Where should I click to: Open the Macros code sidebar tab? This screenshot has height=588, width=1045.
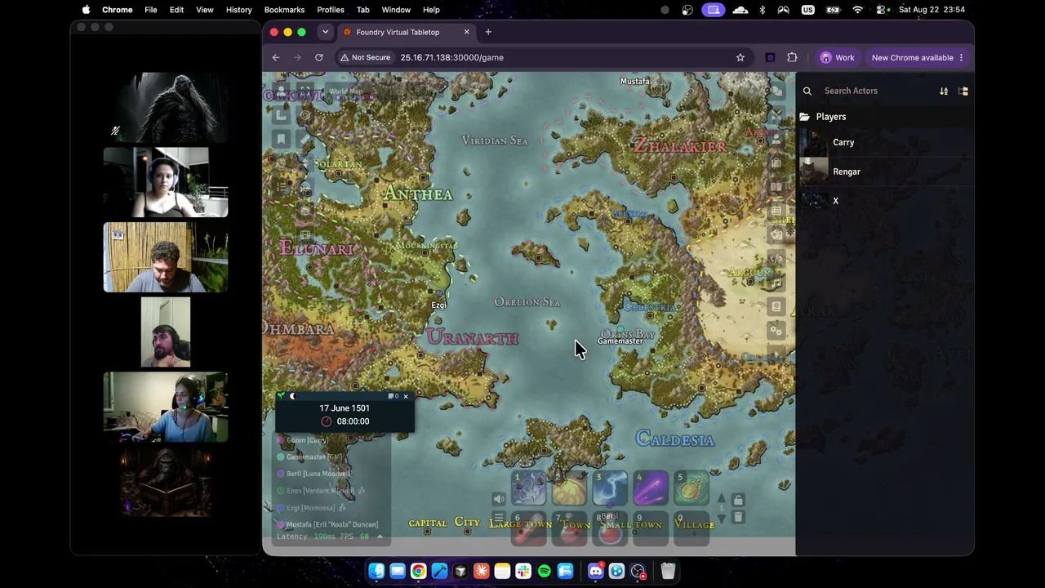coord(776,259)
